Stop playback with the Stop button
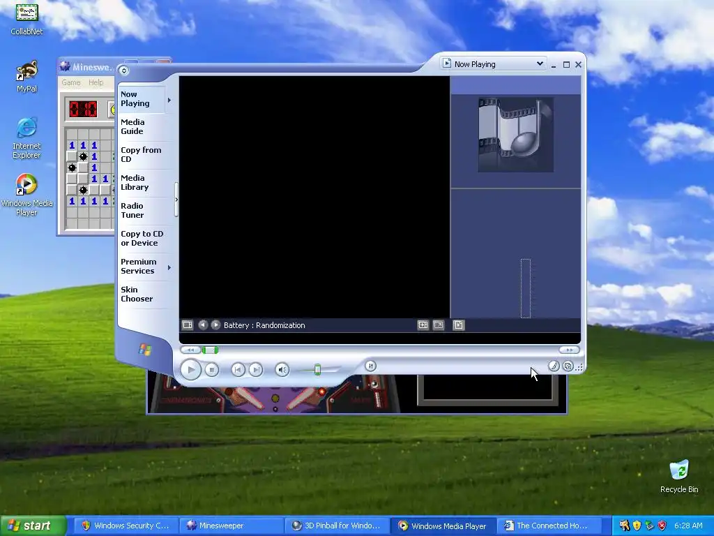 coord(212,370)
